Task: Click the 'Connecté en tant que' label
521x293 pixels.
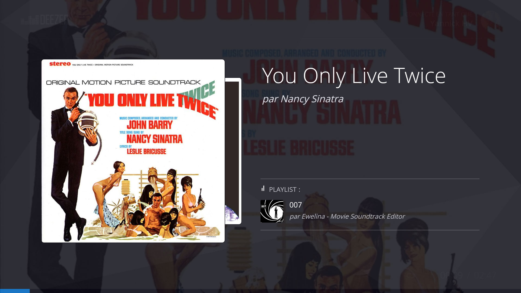Action: coord(439,14)
